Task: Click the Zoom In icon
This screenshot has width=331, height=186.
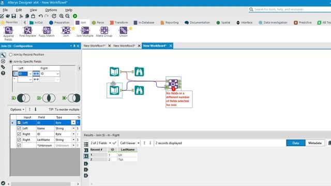Action: [x=62, y=16]
